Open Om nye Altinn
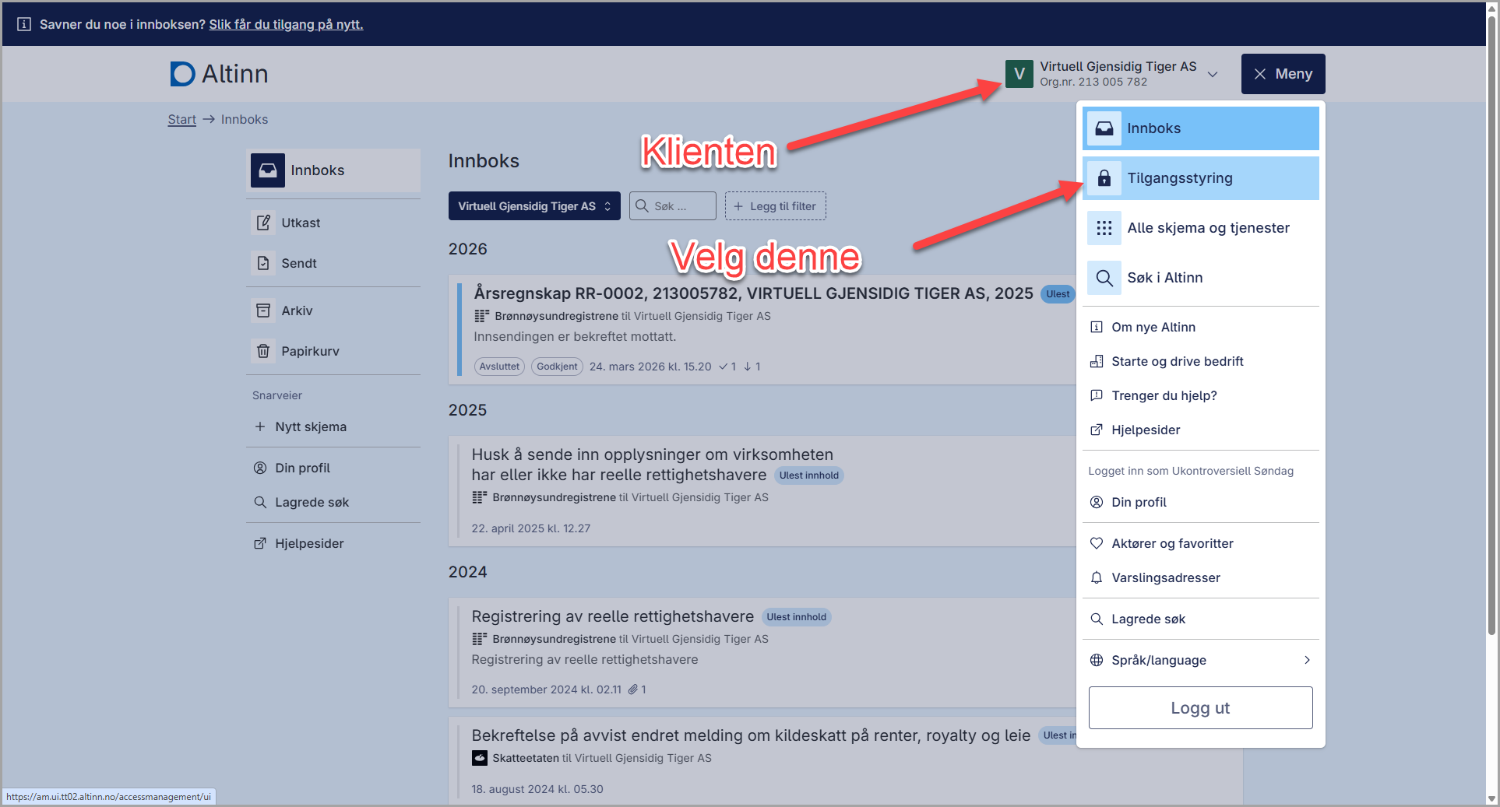Viewport: 1500px width, 807px height. click(x=1201, y=327)
